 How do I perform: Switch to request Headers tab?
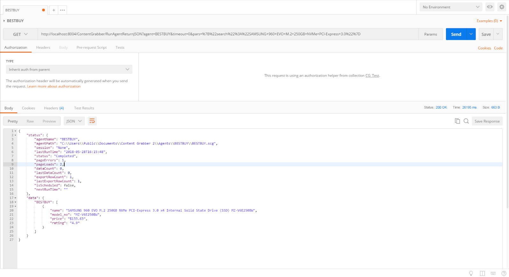[x=43, y=47]
